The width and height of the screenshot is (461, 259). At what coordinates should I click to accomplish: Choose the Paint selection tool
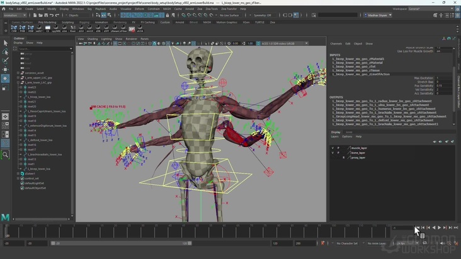(x=5, y=61)
